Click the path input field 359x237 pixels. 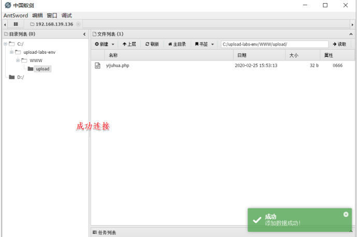coord(275,44)
